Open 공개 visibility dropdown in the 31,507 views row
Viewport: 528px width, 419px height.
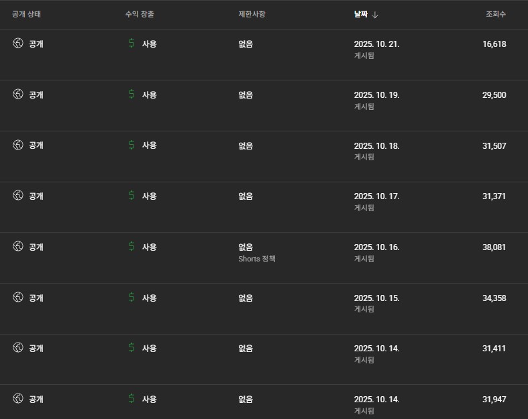click(36, 145)
